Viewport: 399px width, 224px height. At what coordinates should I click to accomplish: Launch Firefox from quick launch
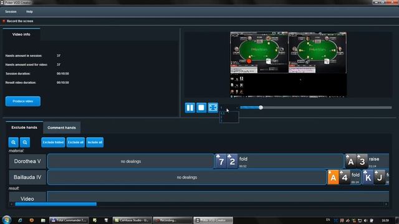tap(32, 220)
